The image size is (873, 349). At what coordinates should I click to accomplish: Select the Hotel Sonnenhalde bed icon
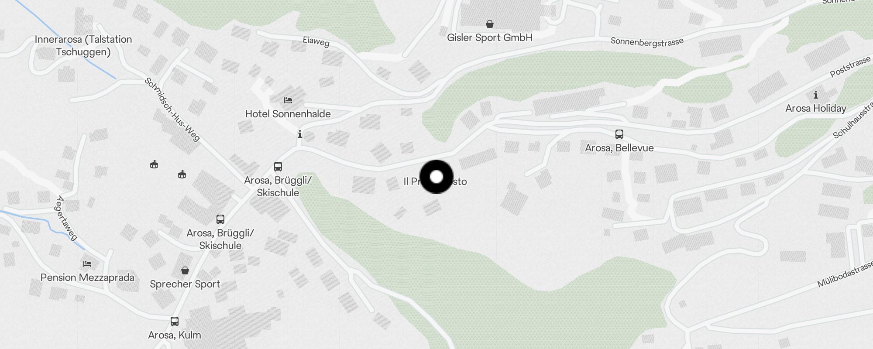coord(288,100)
